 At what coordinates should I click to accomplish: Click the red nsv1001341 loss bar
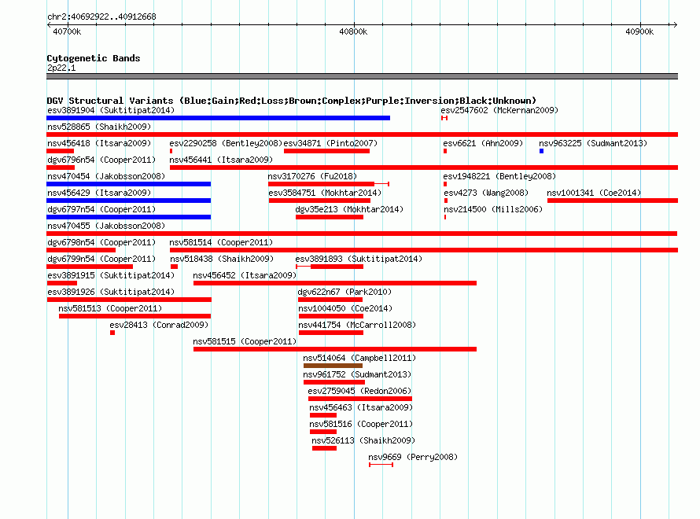point(613,201)
